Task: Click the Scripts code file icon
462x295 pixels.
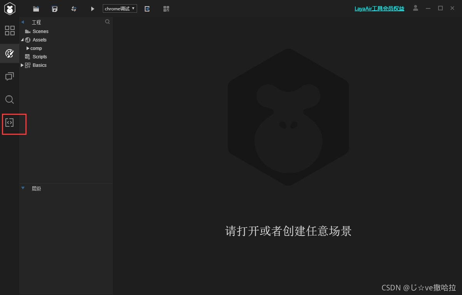Action: click(28, 57)
